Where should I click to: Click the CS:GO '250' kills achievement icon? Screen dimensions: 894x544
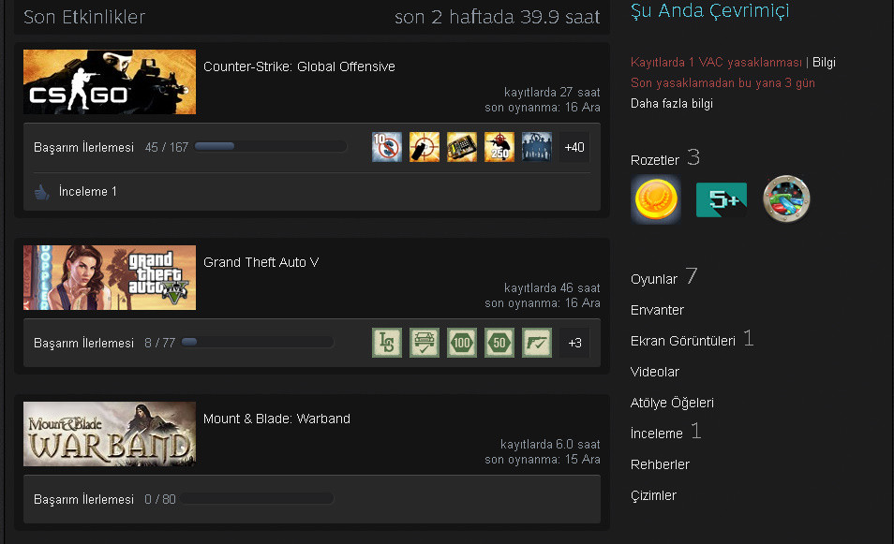pyautogui.click(x=499, y=147)
